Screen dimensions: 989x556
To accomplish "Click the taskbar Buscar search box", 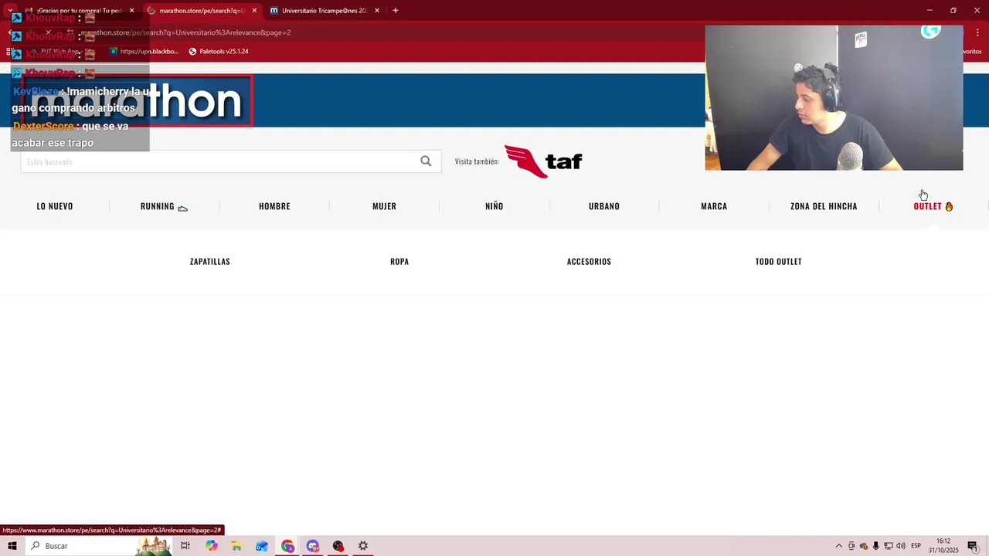I will tap(100, 546).
